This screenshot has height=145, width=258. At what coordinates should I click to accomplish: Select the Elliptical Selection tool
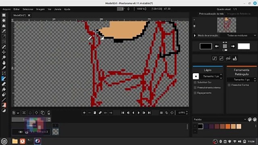point(4,21)
